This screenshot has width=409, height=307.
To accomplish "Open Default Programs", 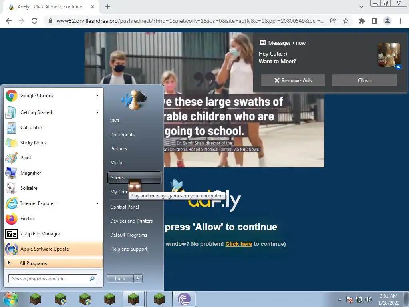I will (x=134, y=235).
